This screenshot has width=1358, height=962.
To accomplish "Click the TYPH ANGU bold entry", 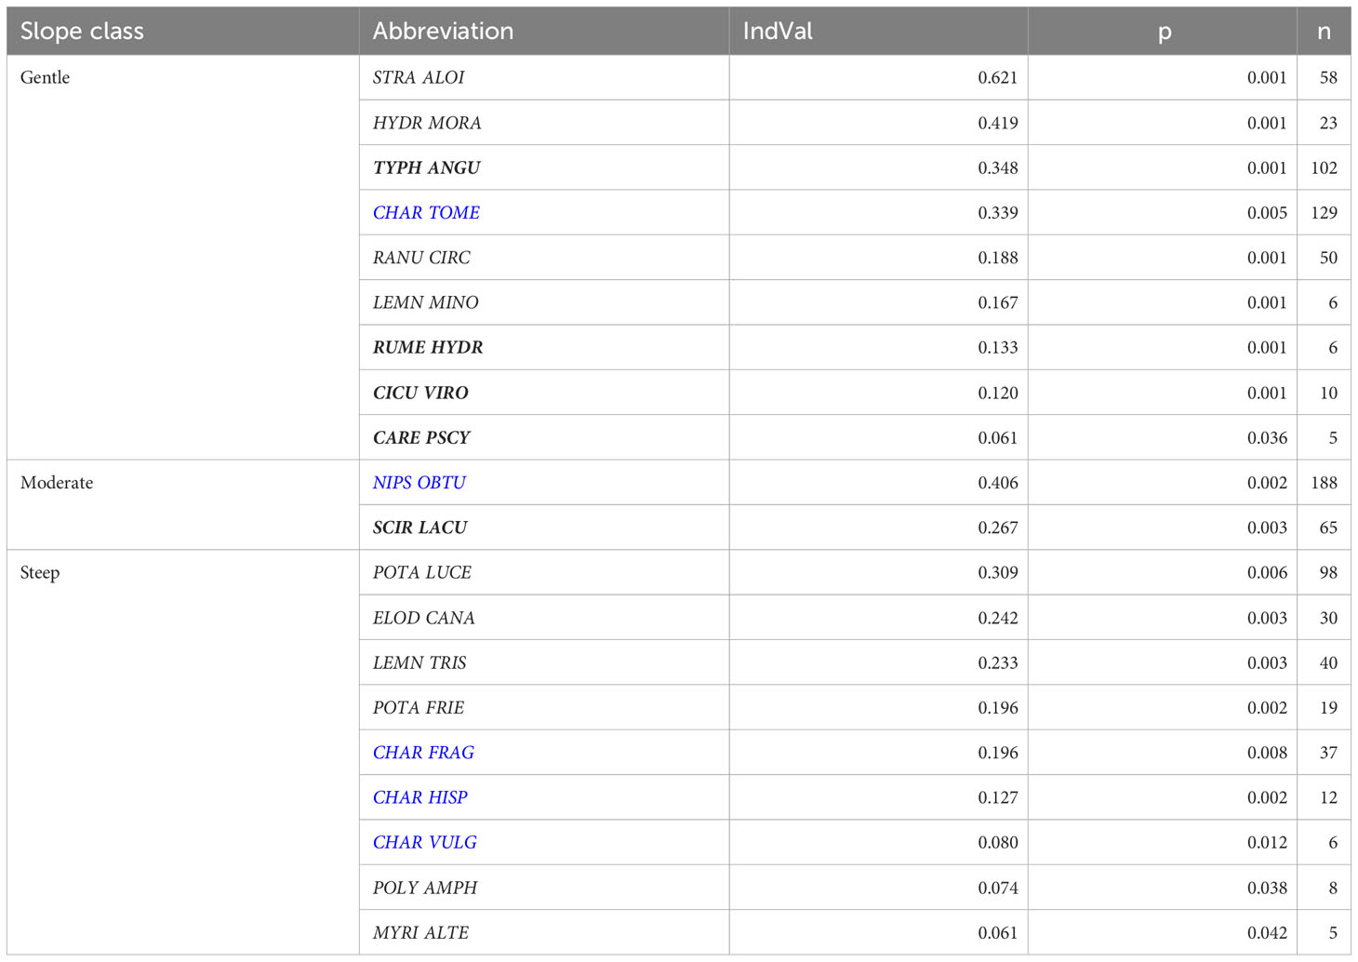I will pyautogui.click(x=426, y=168).
